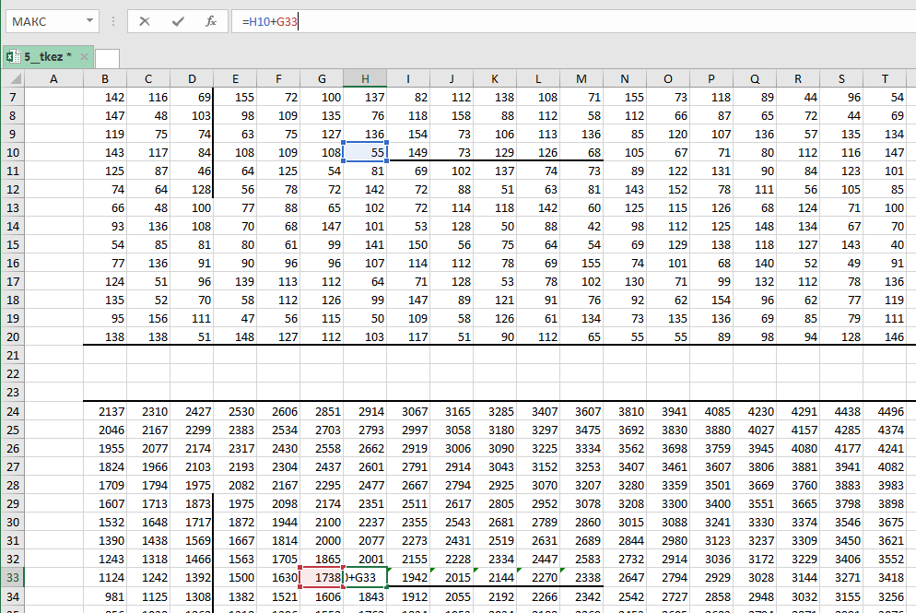Select row 33 header
Screen dimensions: 916x613
12,577
